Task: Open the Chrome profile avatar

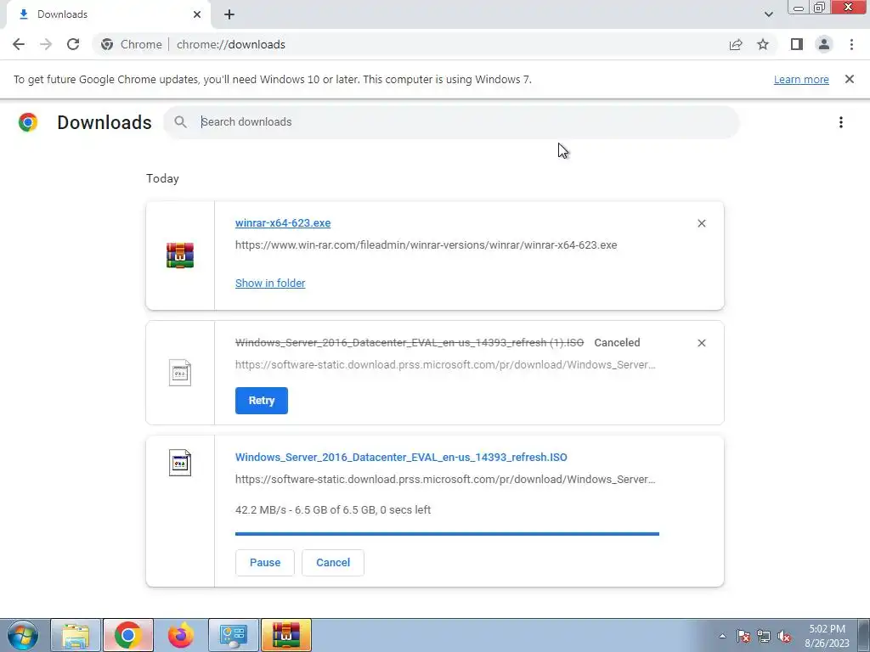Action: (x=824, y=44)
